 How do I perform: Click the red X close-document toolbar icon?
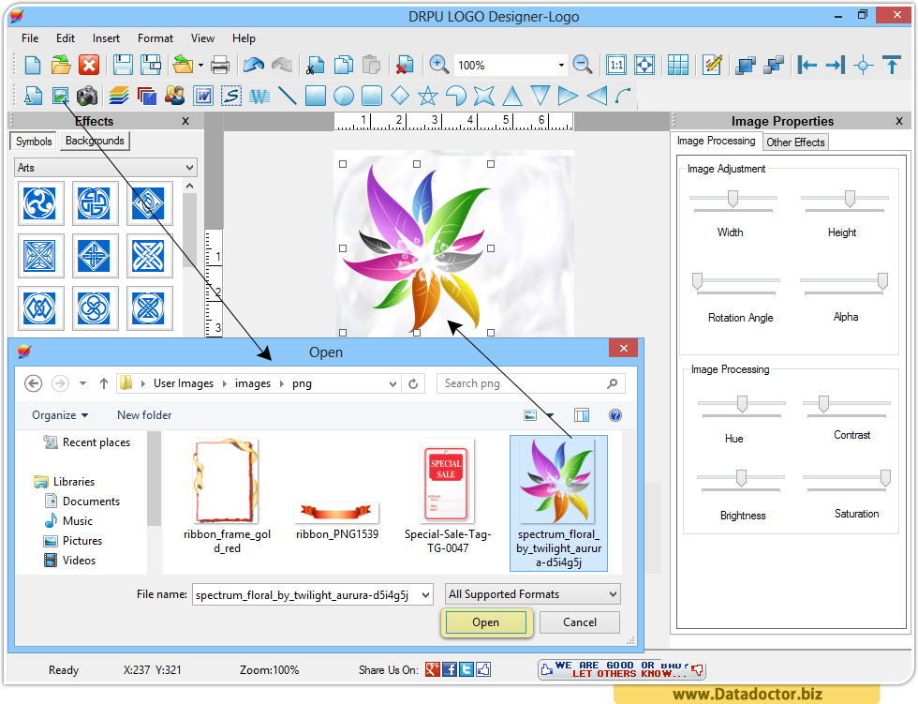coord(89,65)
